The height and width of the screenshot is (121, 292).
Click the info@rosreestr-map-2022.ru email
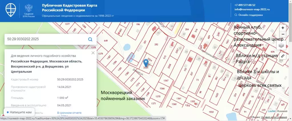pyautogui.click(x=252, y=9)
